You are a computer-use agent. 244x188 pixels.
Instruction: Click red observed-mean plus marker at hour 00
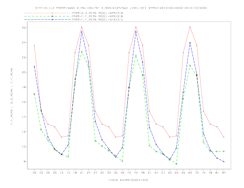(x=35, y=45)
